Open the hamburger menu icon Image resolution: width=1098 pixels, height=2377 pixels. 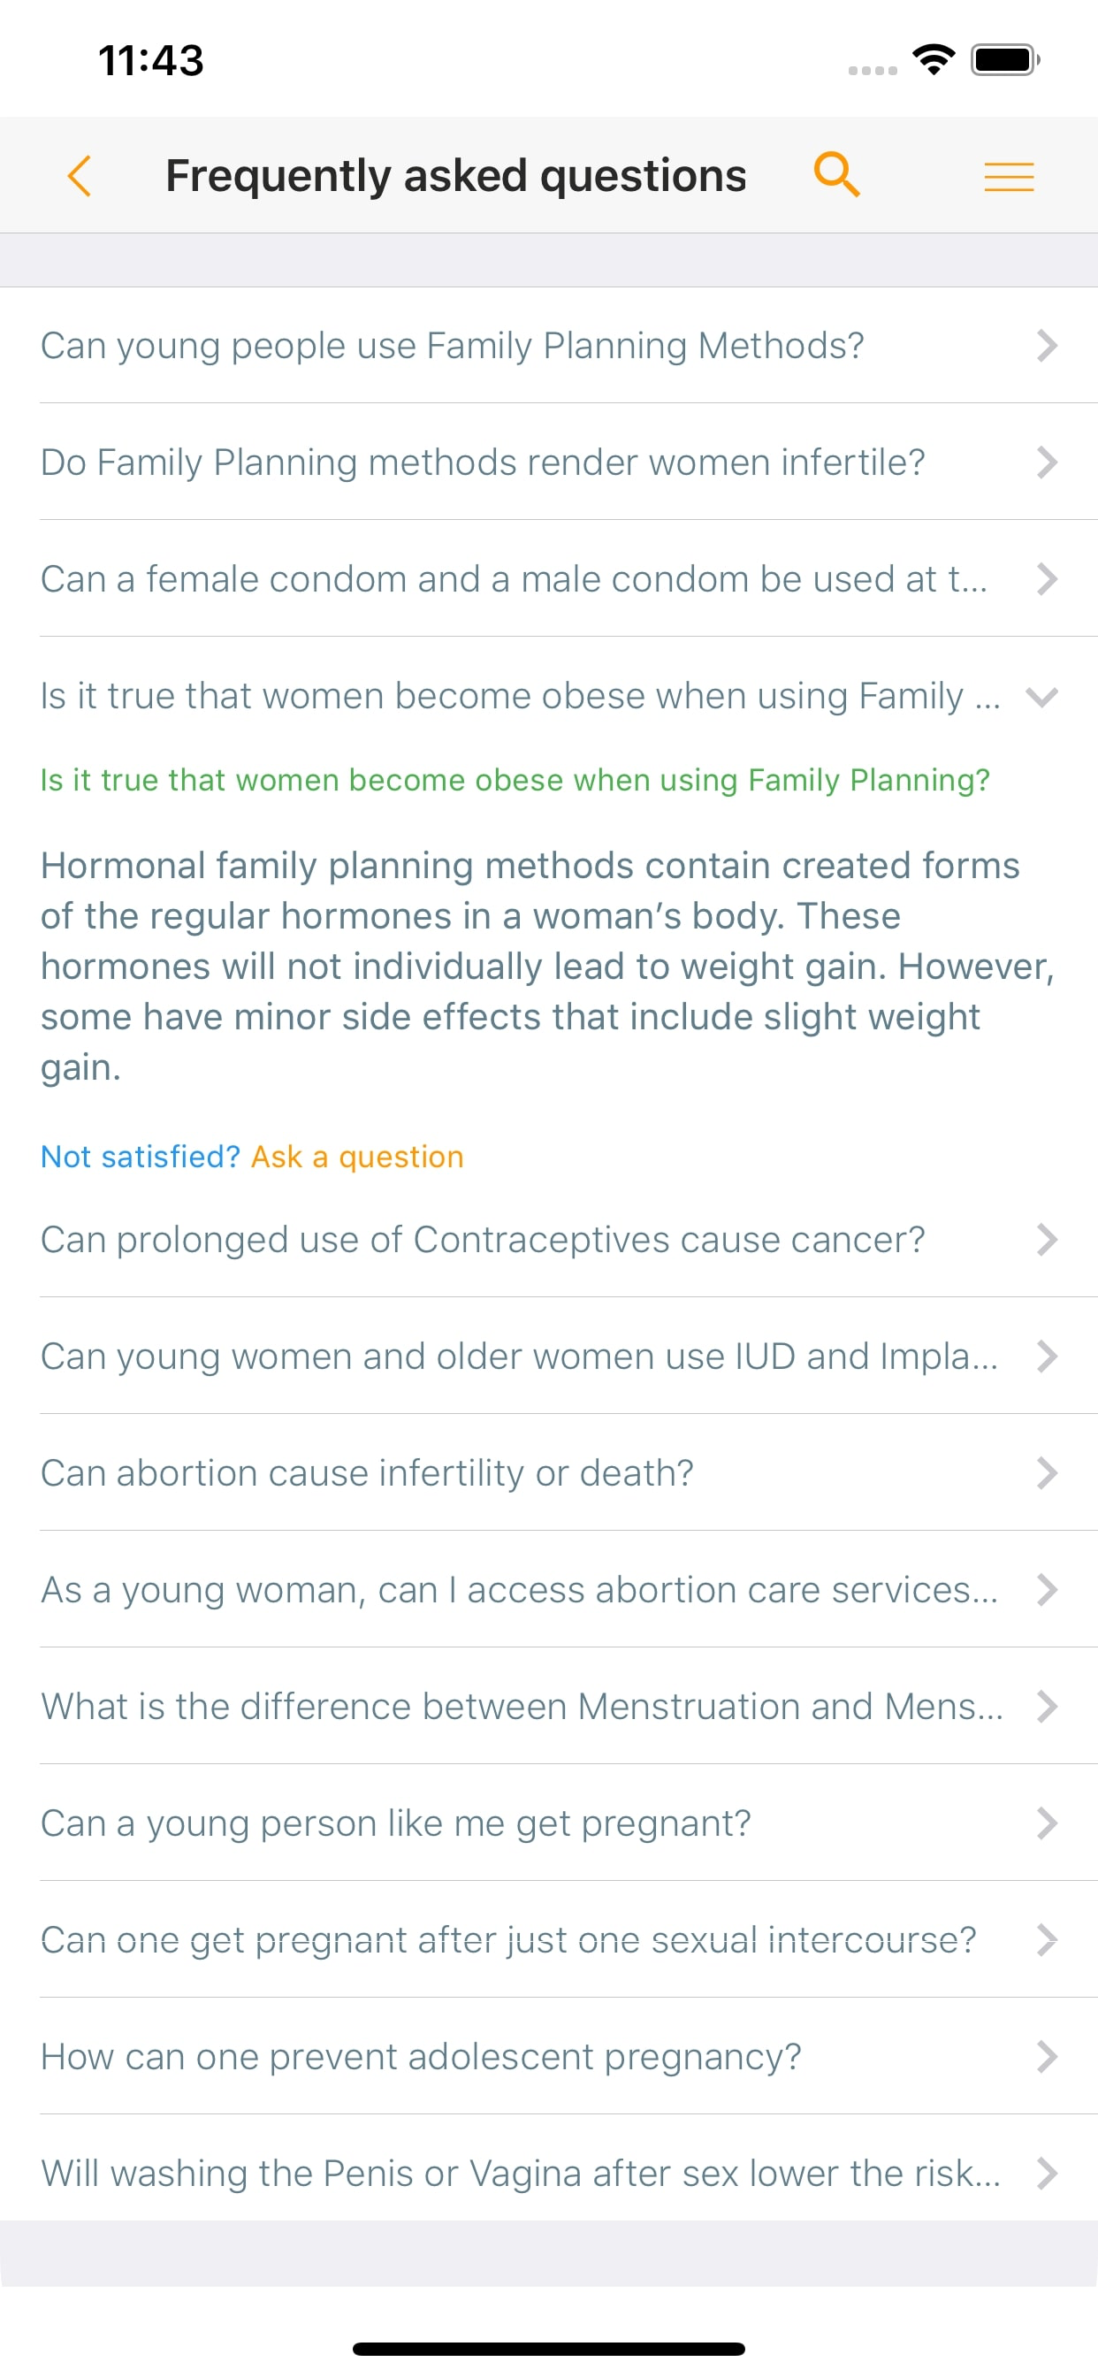coord(1009,175)
